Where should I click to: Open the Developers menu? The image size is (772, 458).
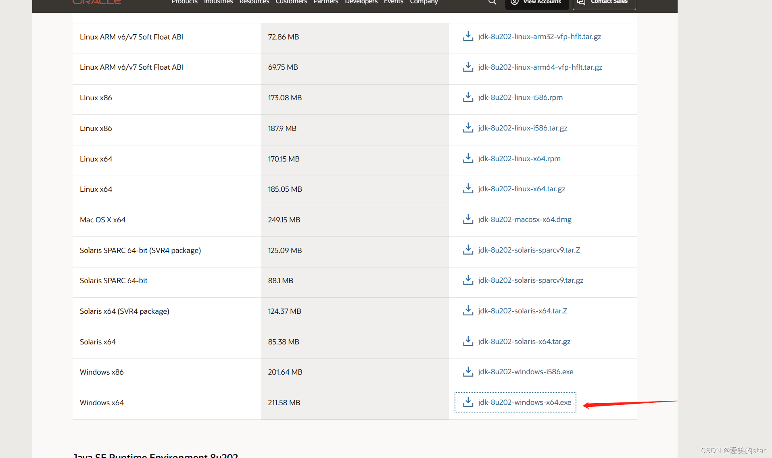(x=361, y=2)
